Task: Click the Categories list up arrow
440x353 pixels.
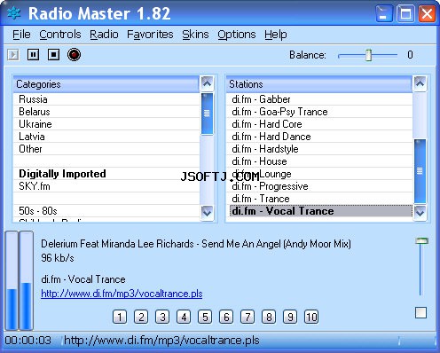Action: tap(207, 83)
